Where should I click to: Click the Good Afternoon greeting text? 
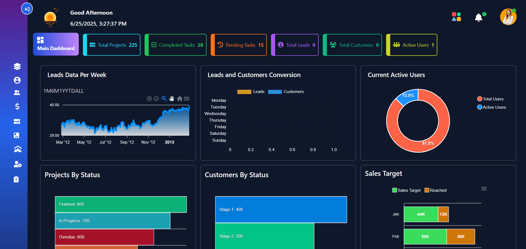click(x=91, y=13)
